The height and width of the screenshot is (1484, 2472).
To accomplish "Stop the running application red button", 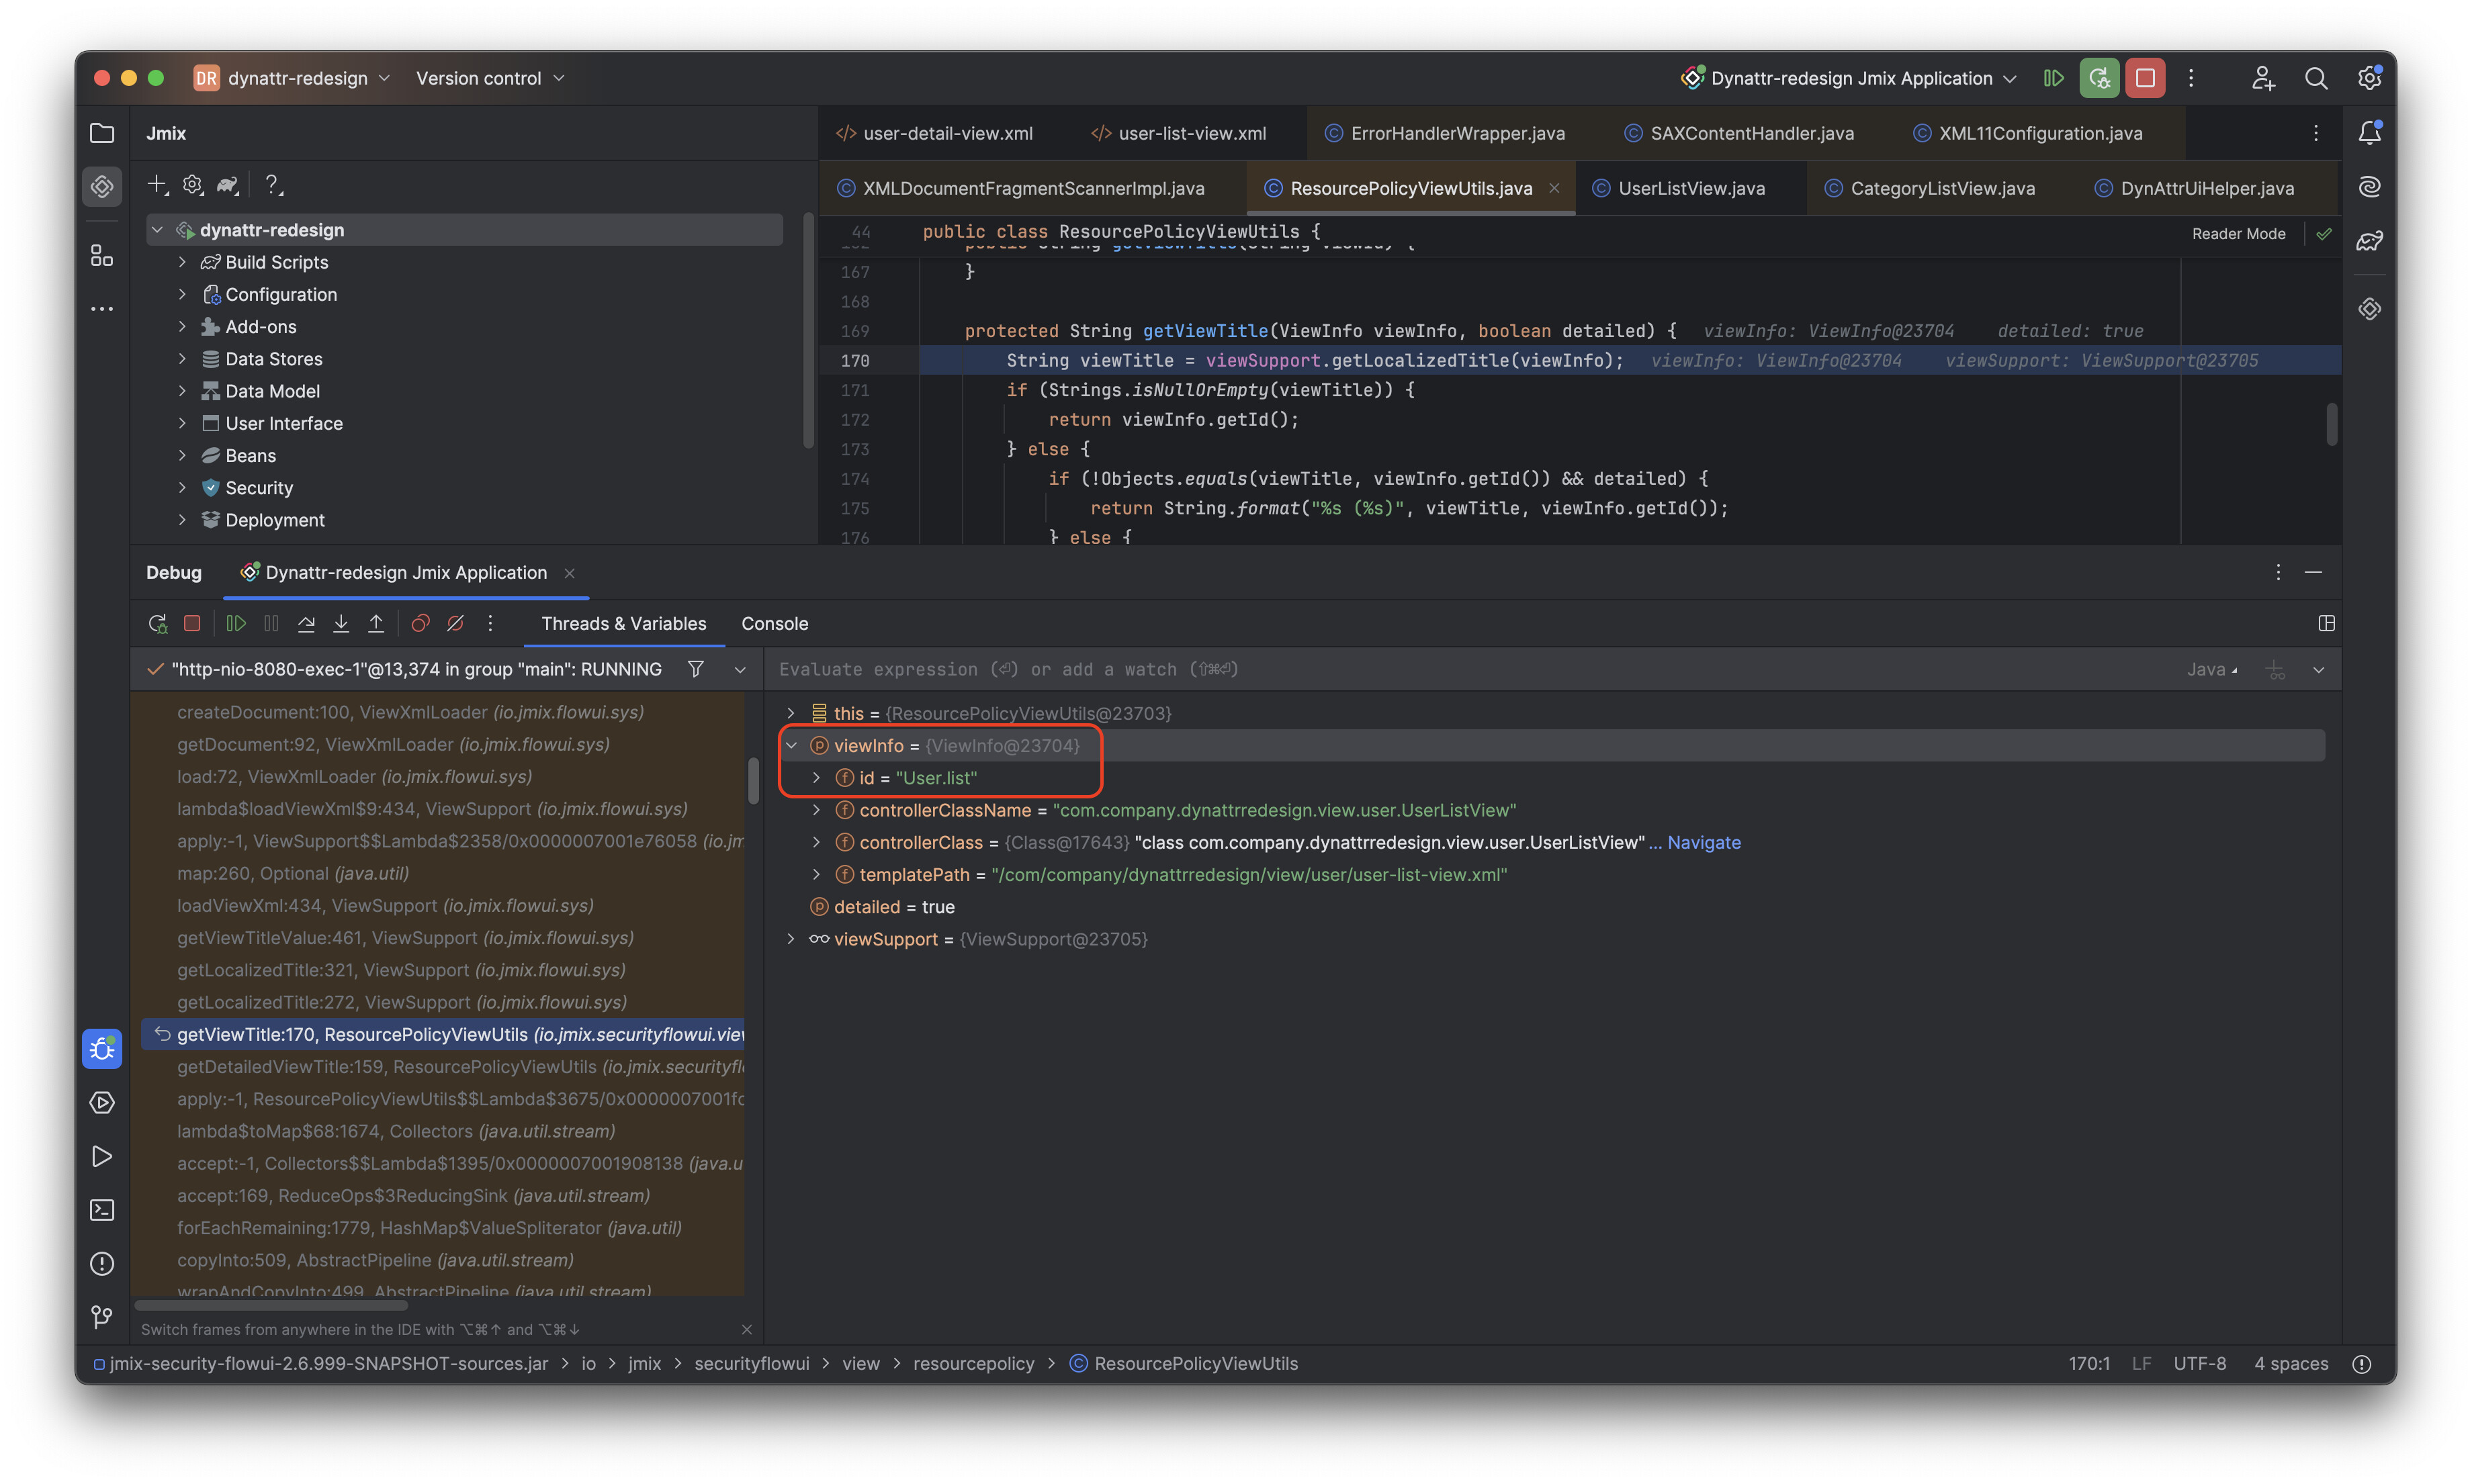I will (x=2145, y=78).
